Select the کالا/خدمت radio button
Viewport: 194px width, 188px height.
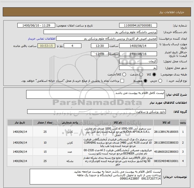tap(124, 74)
